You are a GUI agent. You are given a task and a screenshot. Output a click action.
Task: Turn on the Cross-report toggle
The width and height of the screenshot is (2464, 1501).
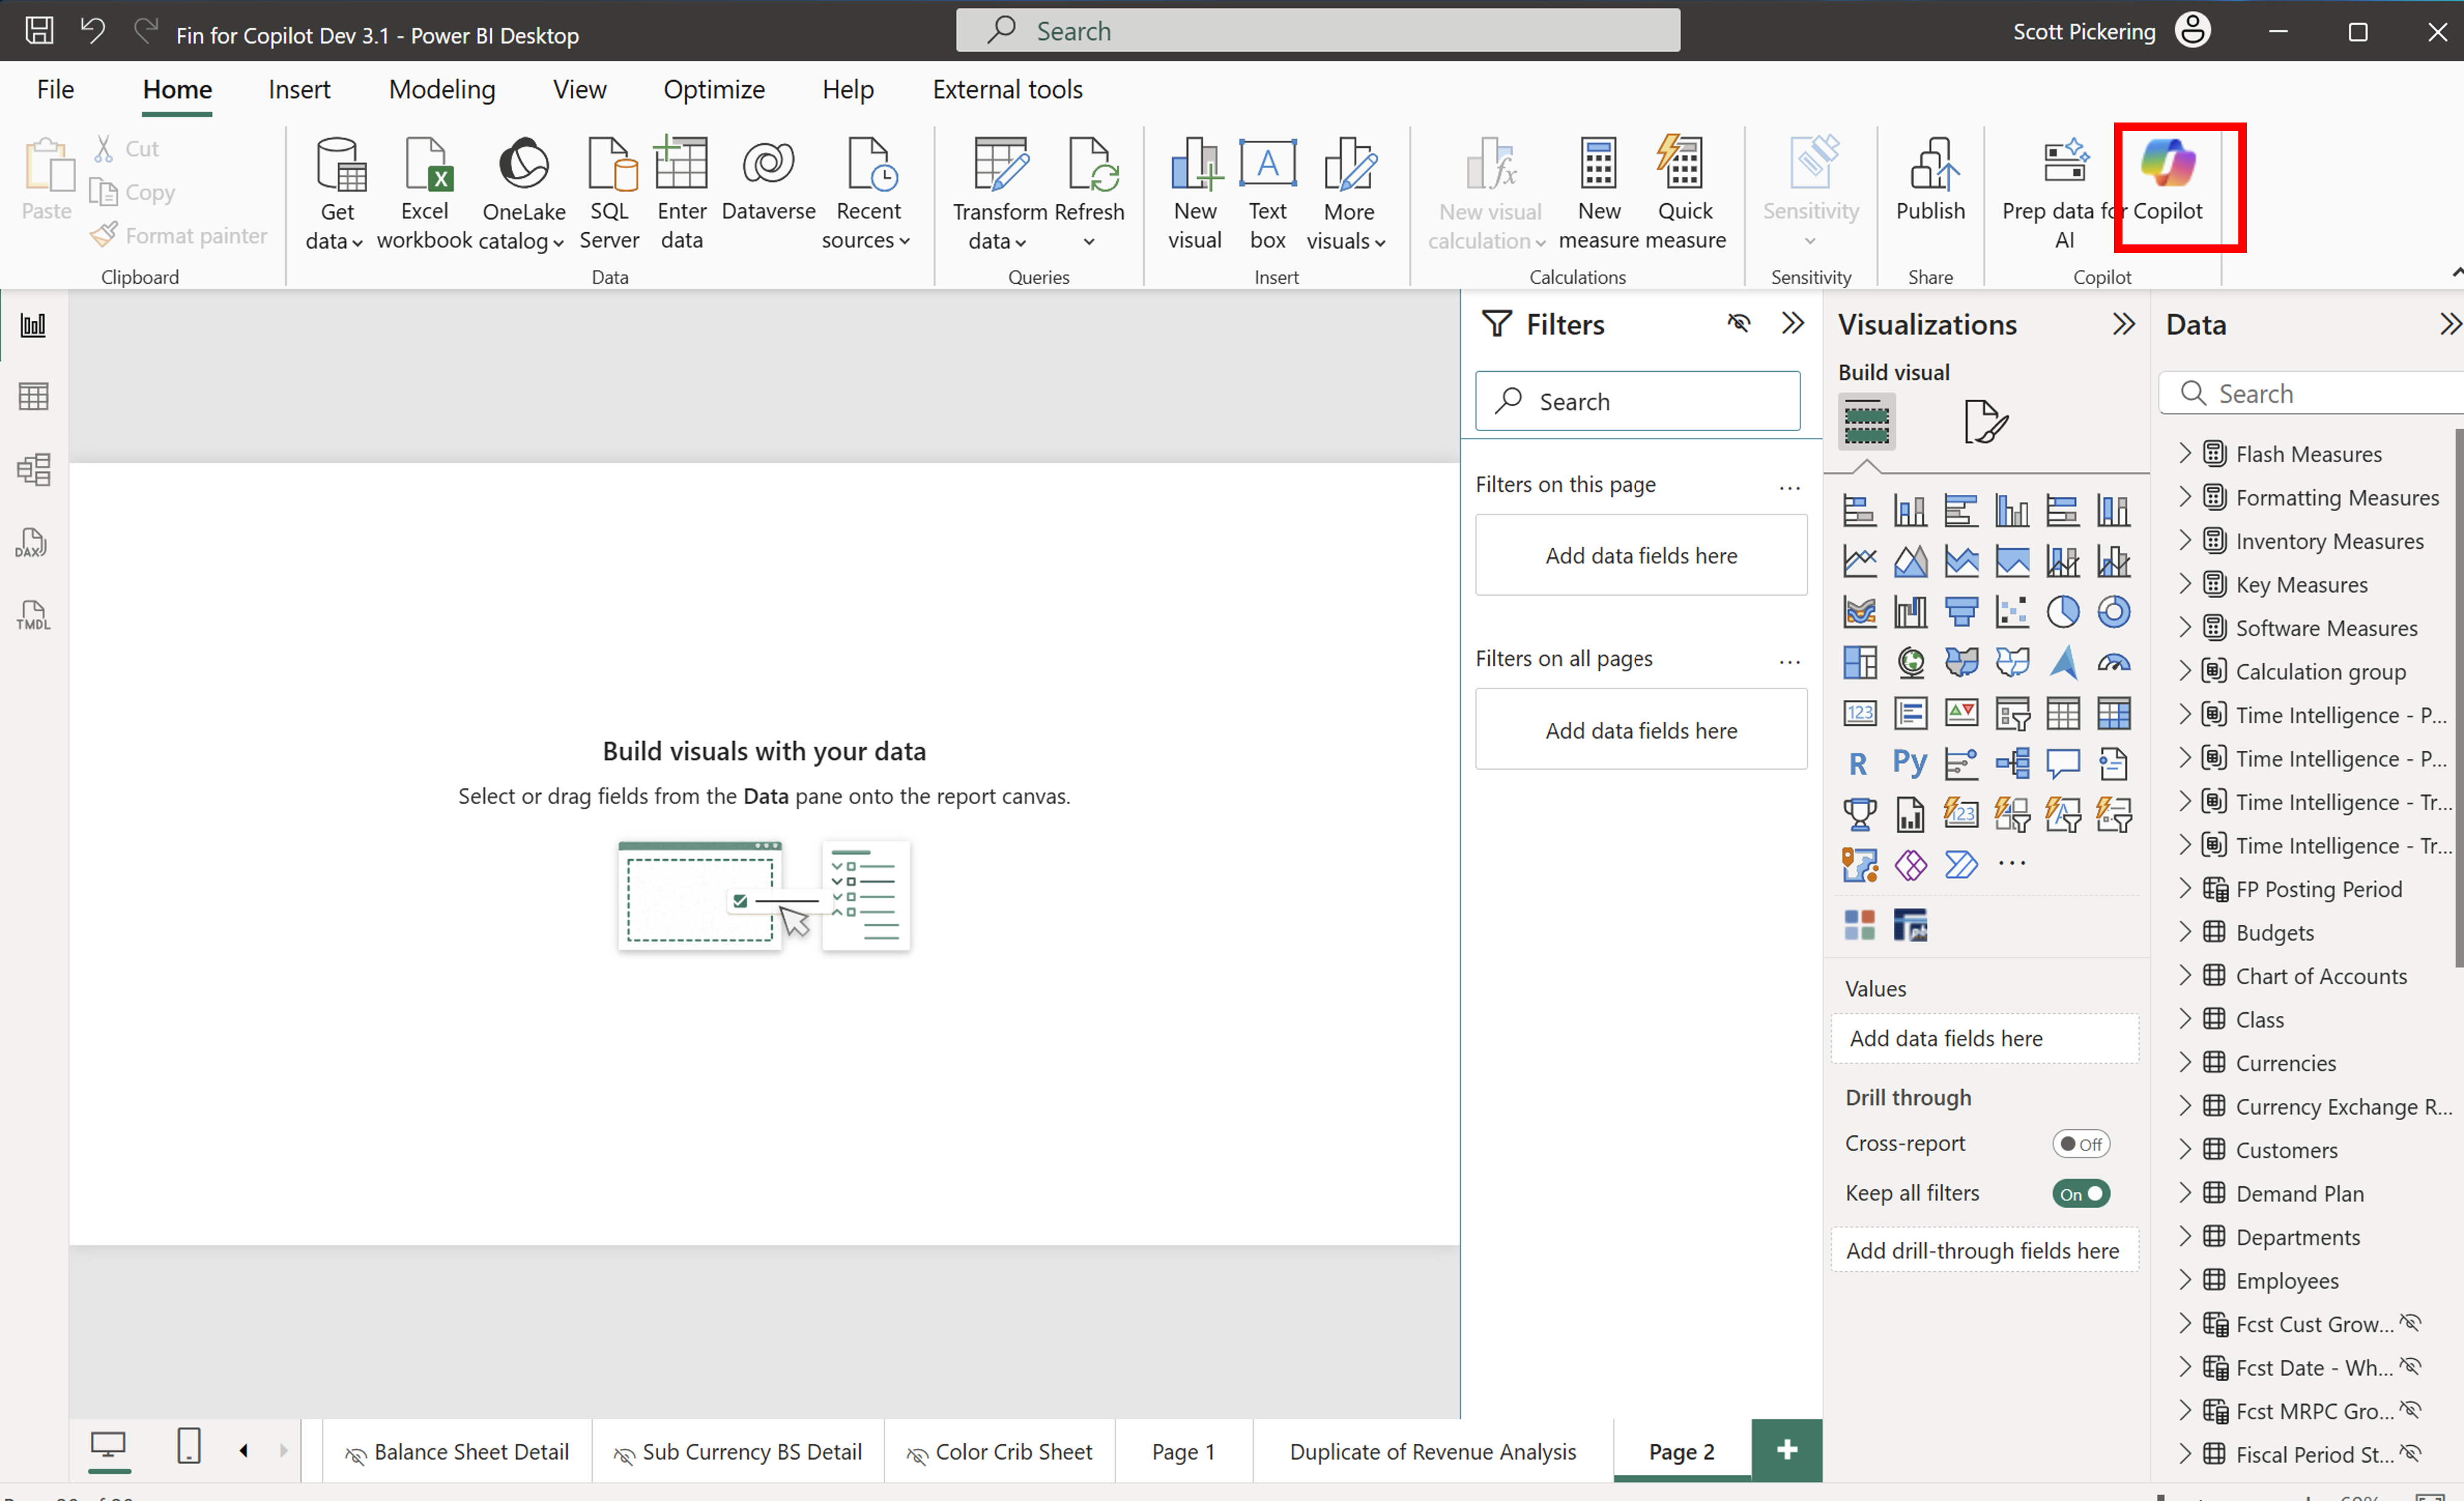click(2080, 1143)
